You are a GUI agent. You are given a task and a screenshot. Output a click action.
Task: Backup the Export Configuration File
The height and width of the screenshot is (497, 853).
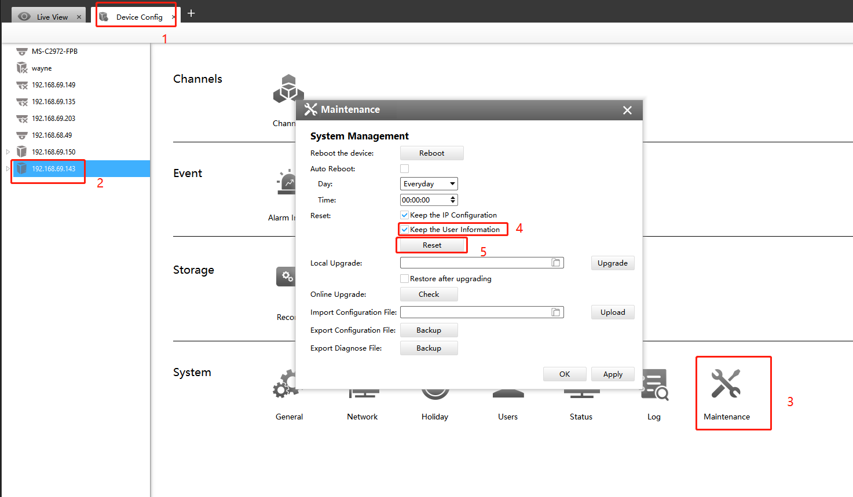tap(429, 330)
